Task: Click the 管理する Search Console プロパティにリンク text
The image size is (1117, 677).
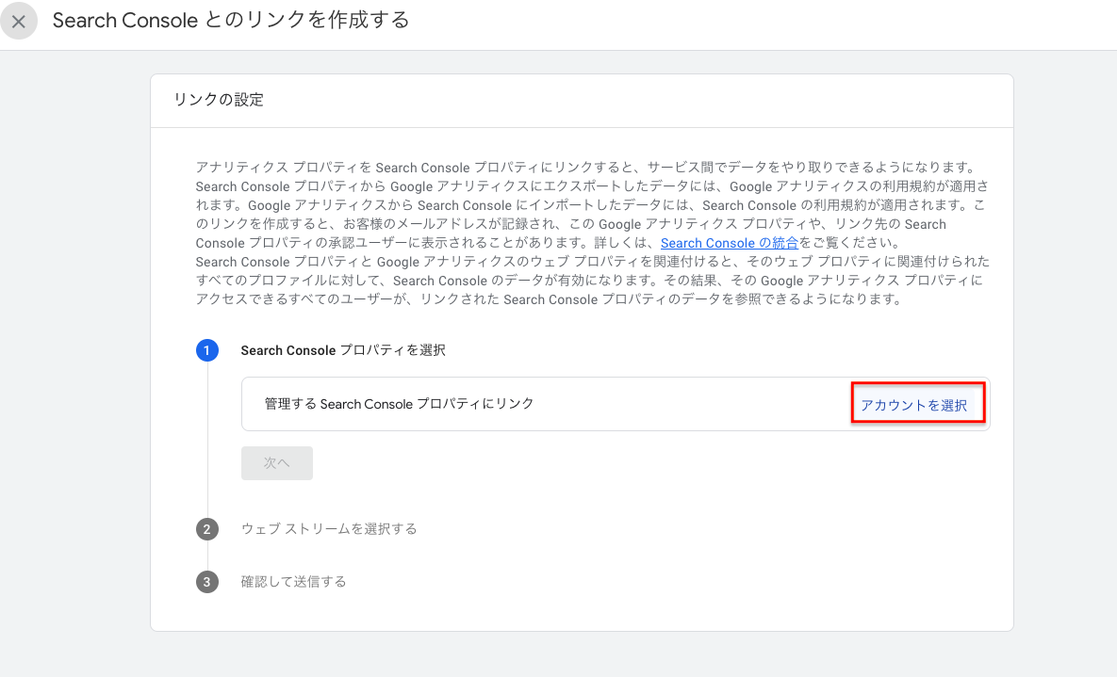Action: (399, 404)
